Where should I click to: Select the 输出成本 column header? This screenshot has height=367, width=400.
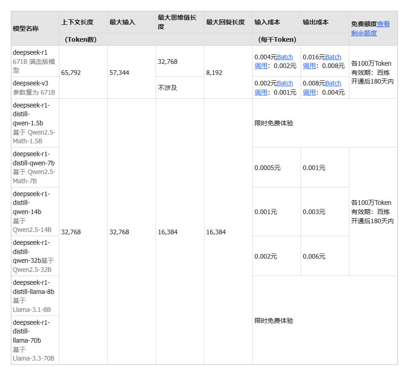[x=325, y=22]
